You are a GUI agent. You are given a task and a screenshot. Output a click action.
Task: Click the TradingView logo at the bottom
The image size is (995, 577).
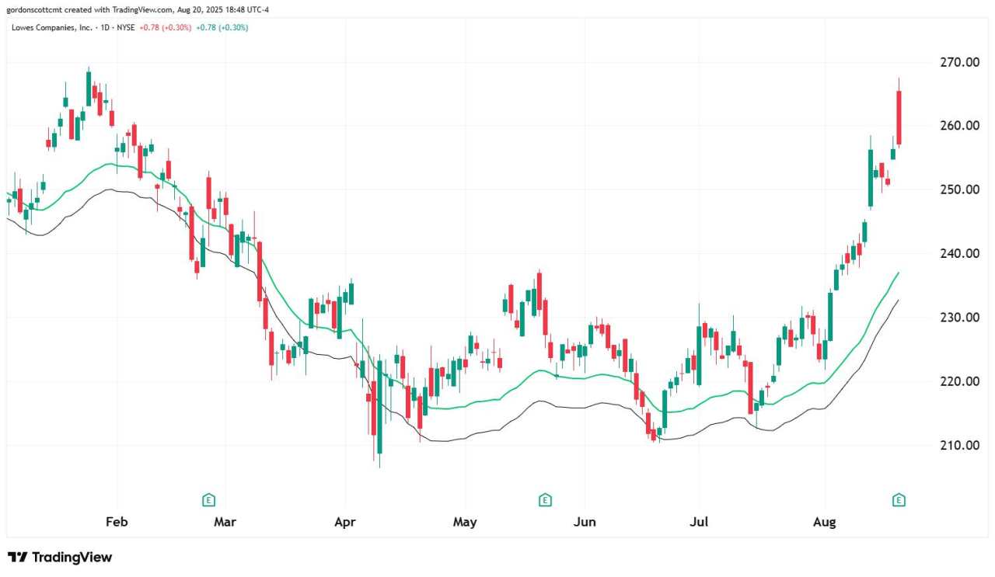coord(60,557)
